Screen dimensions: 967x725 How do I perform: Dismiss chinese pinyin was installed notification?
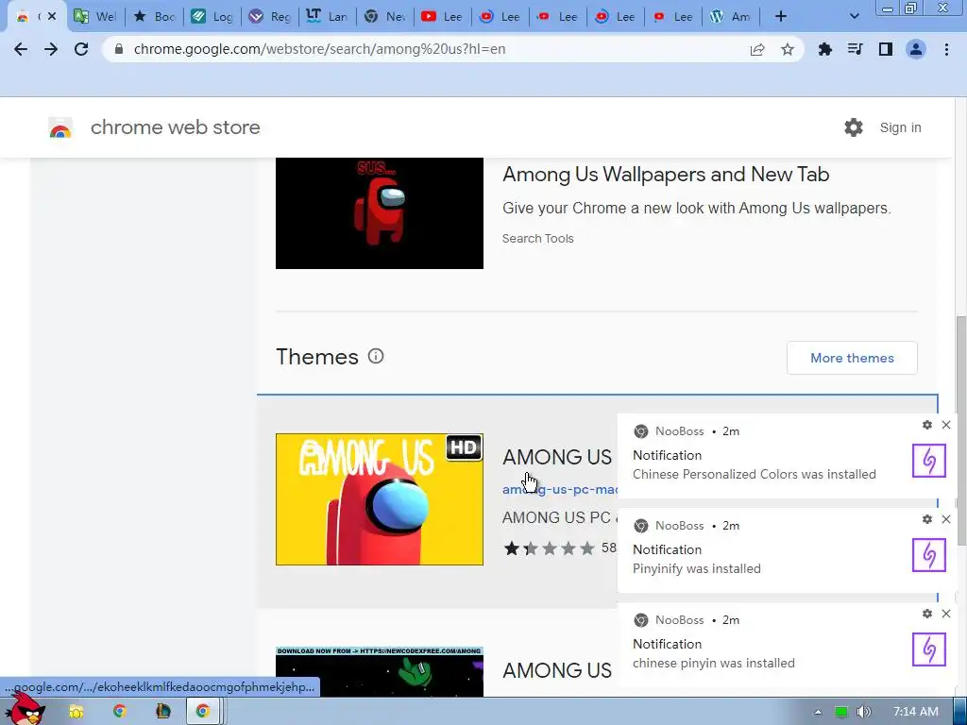[946, 614]
